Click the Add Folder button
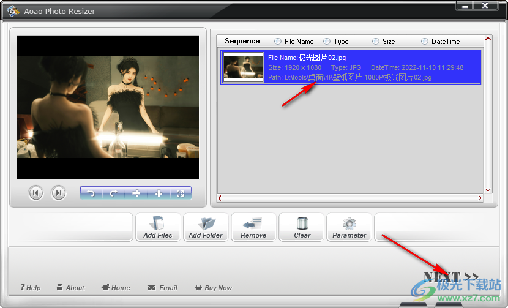The image size is (508, 308). [x=206, y=227]
